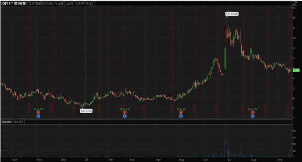Click the JOBY 1 Y 1D [NYSE] title
Screen dimensions: 302x162
14,3
